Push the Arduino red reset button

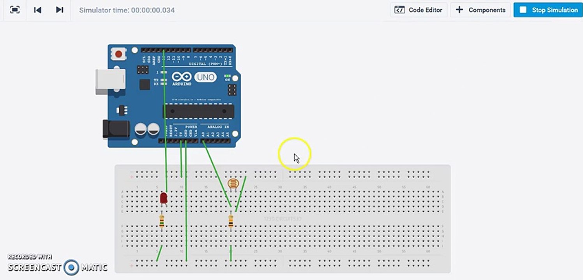[118, 54]
